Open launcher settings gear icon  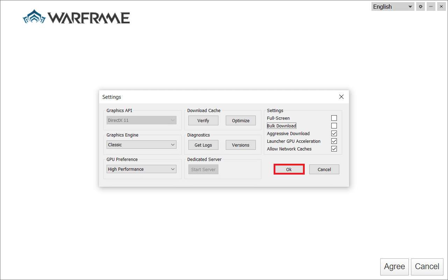421,7
